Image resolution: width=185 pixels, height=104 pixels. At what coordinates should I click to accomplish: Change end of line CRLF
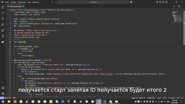point(164,98)
